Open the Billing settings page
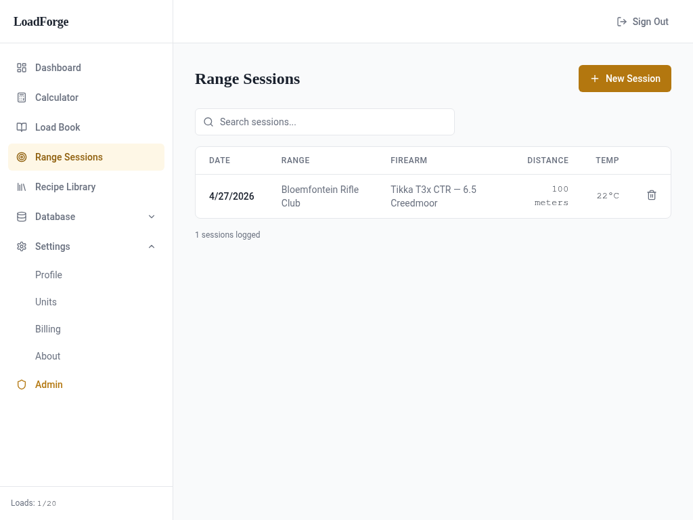The image size is (693, 520). point(48,329)
